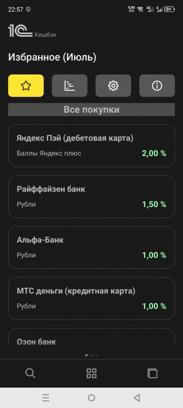Open the statistics chart tab

[x=70, y=86]
